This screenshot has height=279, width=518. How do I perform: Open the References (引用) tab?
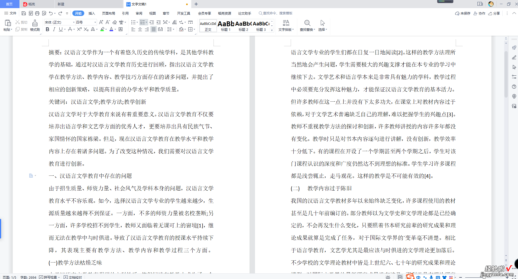125,13
